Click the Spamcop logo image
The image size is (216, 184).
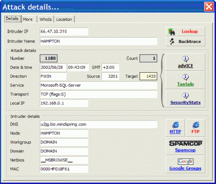pyautogui.click(x=185, y=143)
